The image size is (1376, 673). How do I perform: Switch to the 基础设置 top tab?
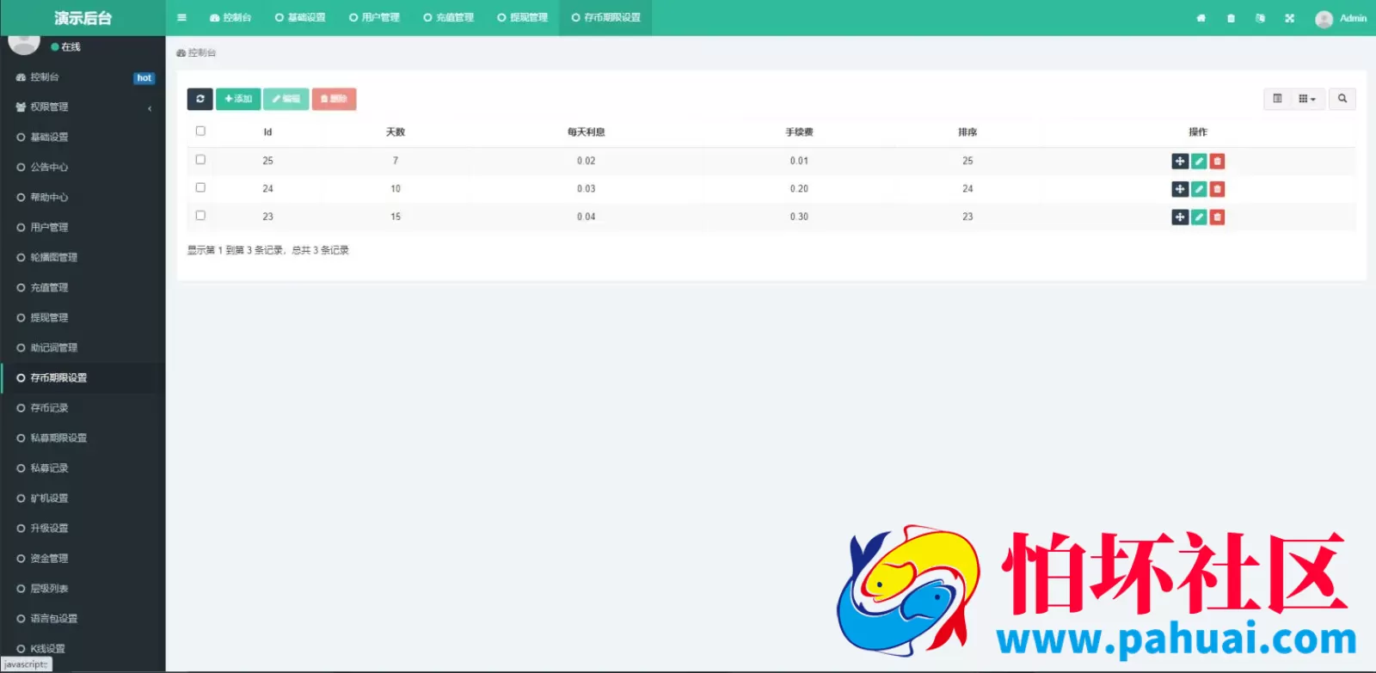(x=300, y=17)
